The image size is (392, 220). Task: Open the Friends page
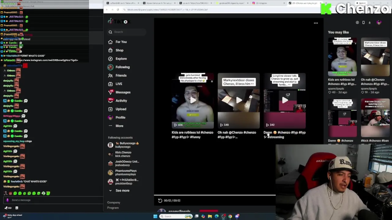point(118,75)
